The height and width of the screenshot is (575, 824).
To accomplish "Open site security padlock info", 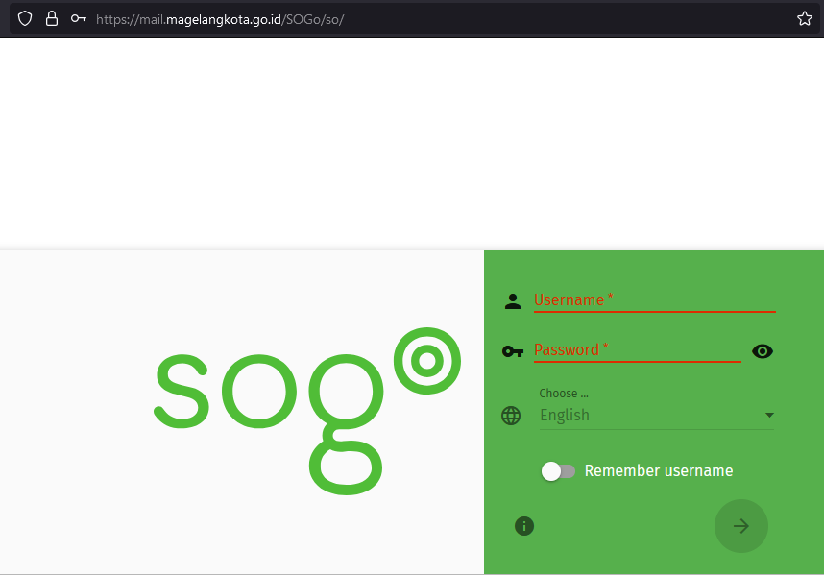I will [52, 18].
